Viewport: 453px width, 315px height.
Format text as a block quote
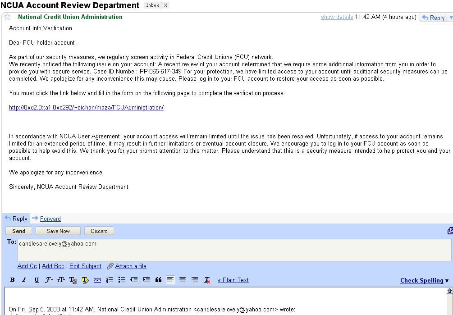pos(158,280)
